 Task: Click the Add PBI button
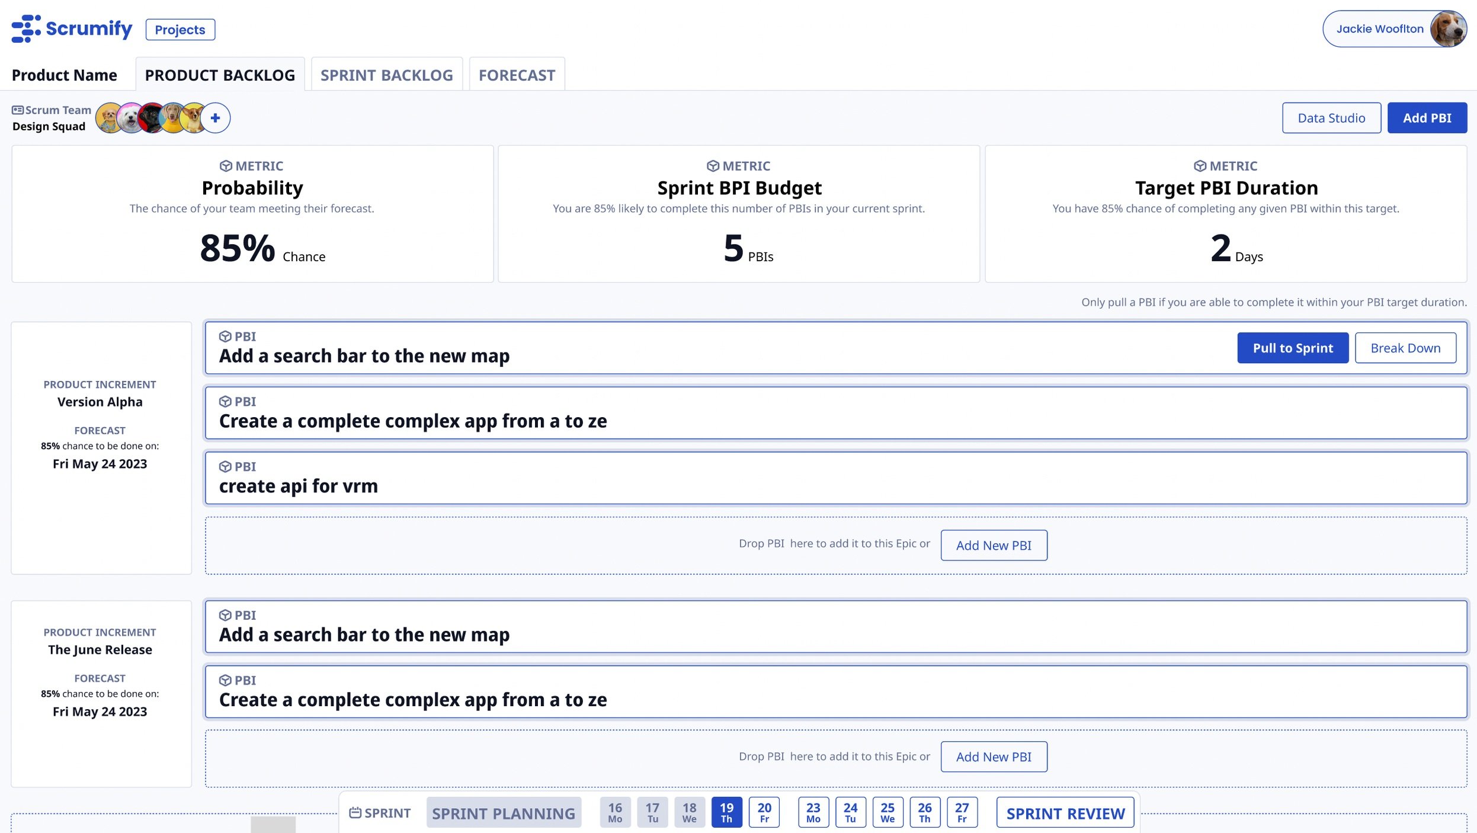[1427, 118]
